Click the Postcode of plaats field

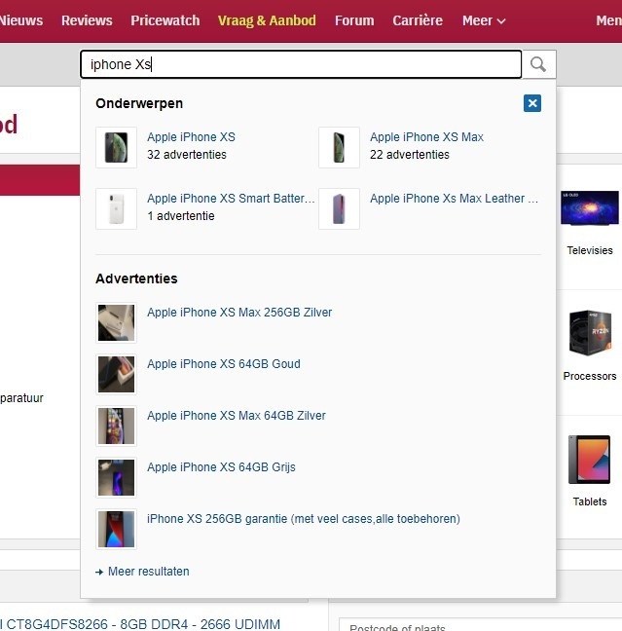pos(481,625)
